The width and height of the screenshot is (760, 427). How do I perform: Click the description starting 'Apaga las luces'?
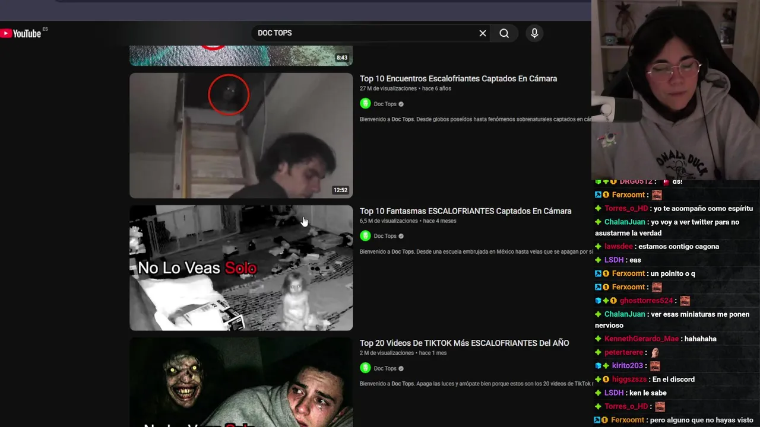tap(475, 384)
